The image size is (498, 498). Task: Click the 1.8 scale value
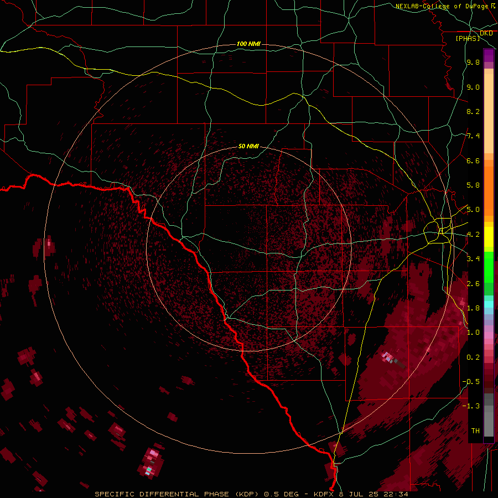click(473, 308)
